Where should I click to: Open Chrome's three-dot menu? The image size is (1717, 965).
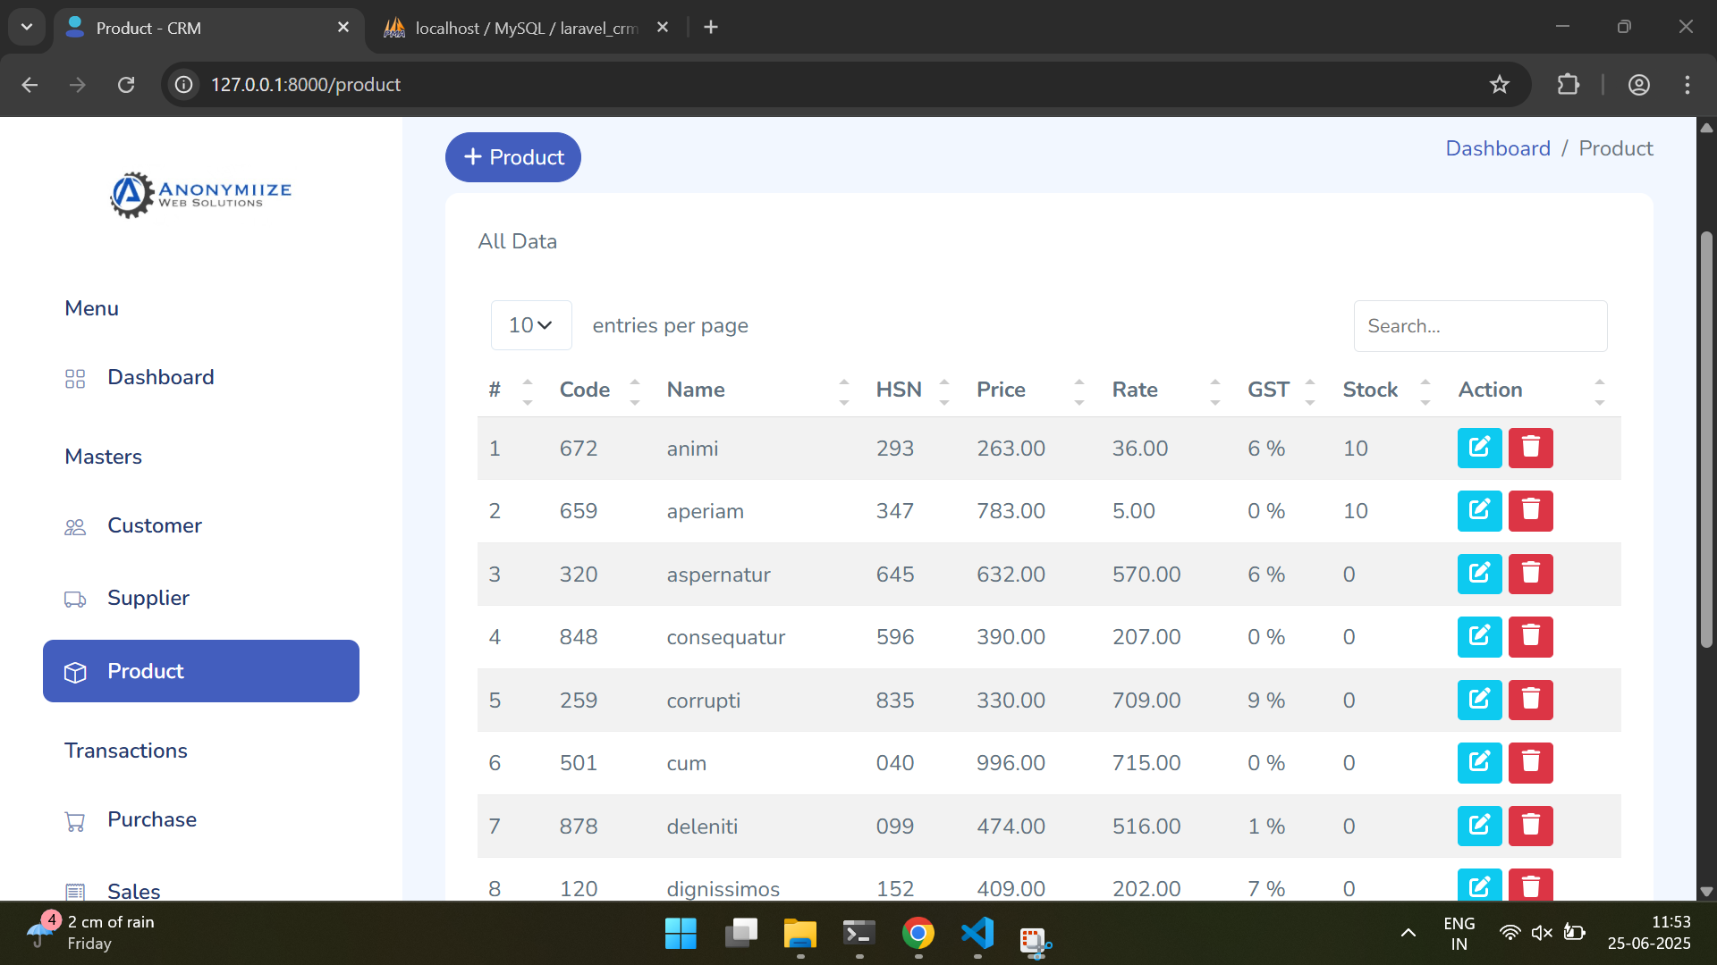click(1687, 85)
